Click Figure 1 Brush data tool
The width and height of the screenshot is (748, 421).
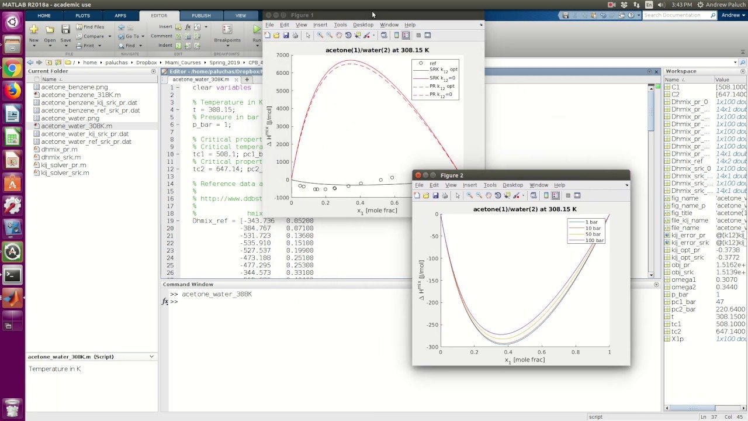pos(366,35)
